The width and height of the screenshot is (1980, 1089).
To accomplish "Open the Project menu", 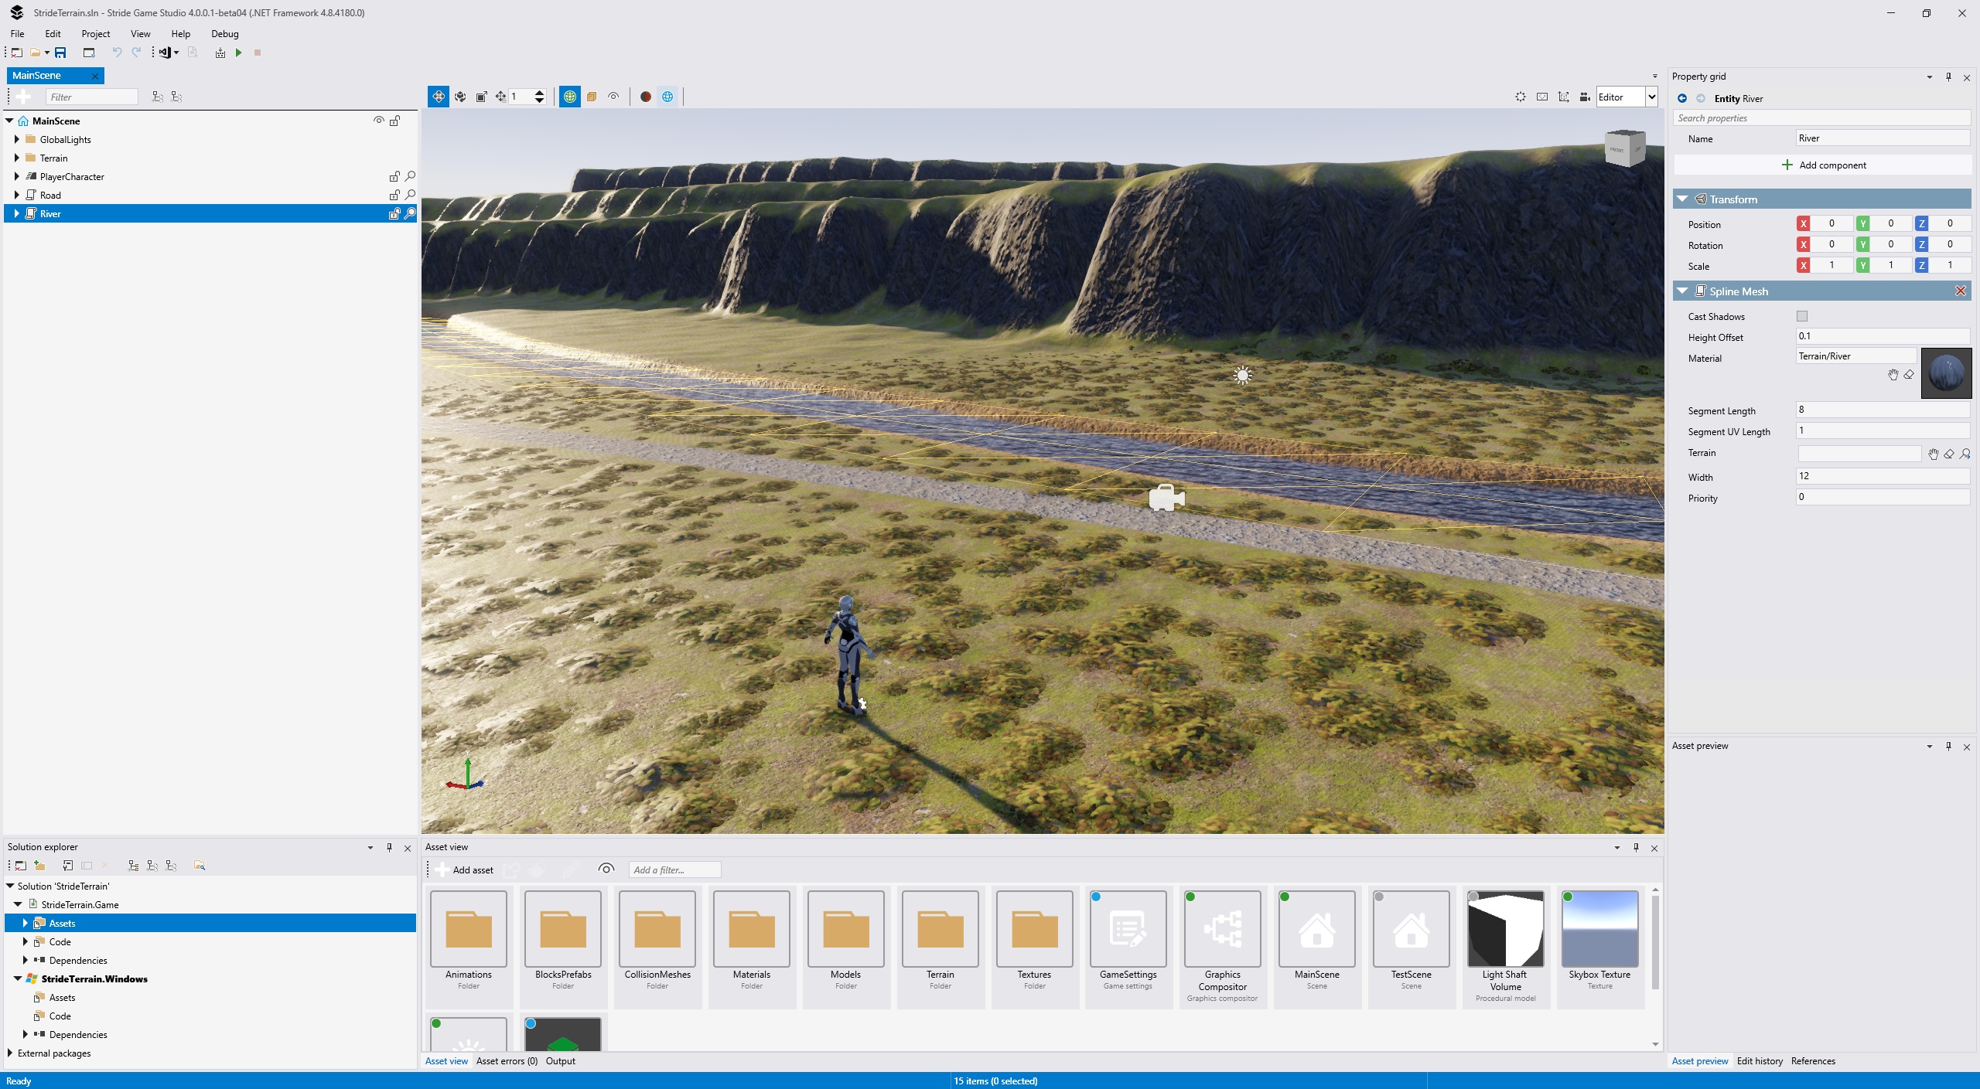I will [x=96, y=34].
